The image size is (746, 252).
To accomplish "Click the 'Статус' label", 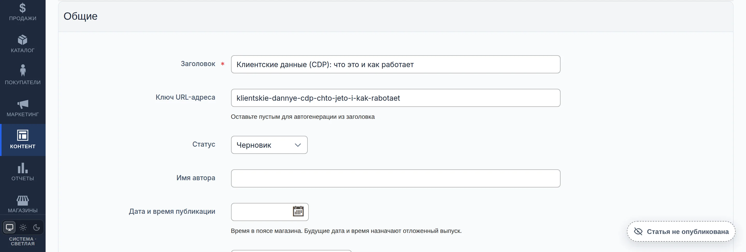I will coord(204,144).
